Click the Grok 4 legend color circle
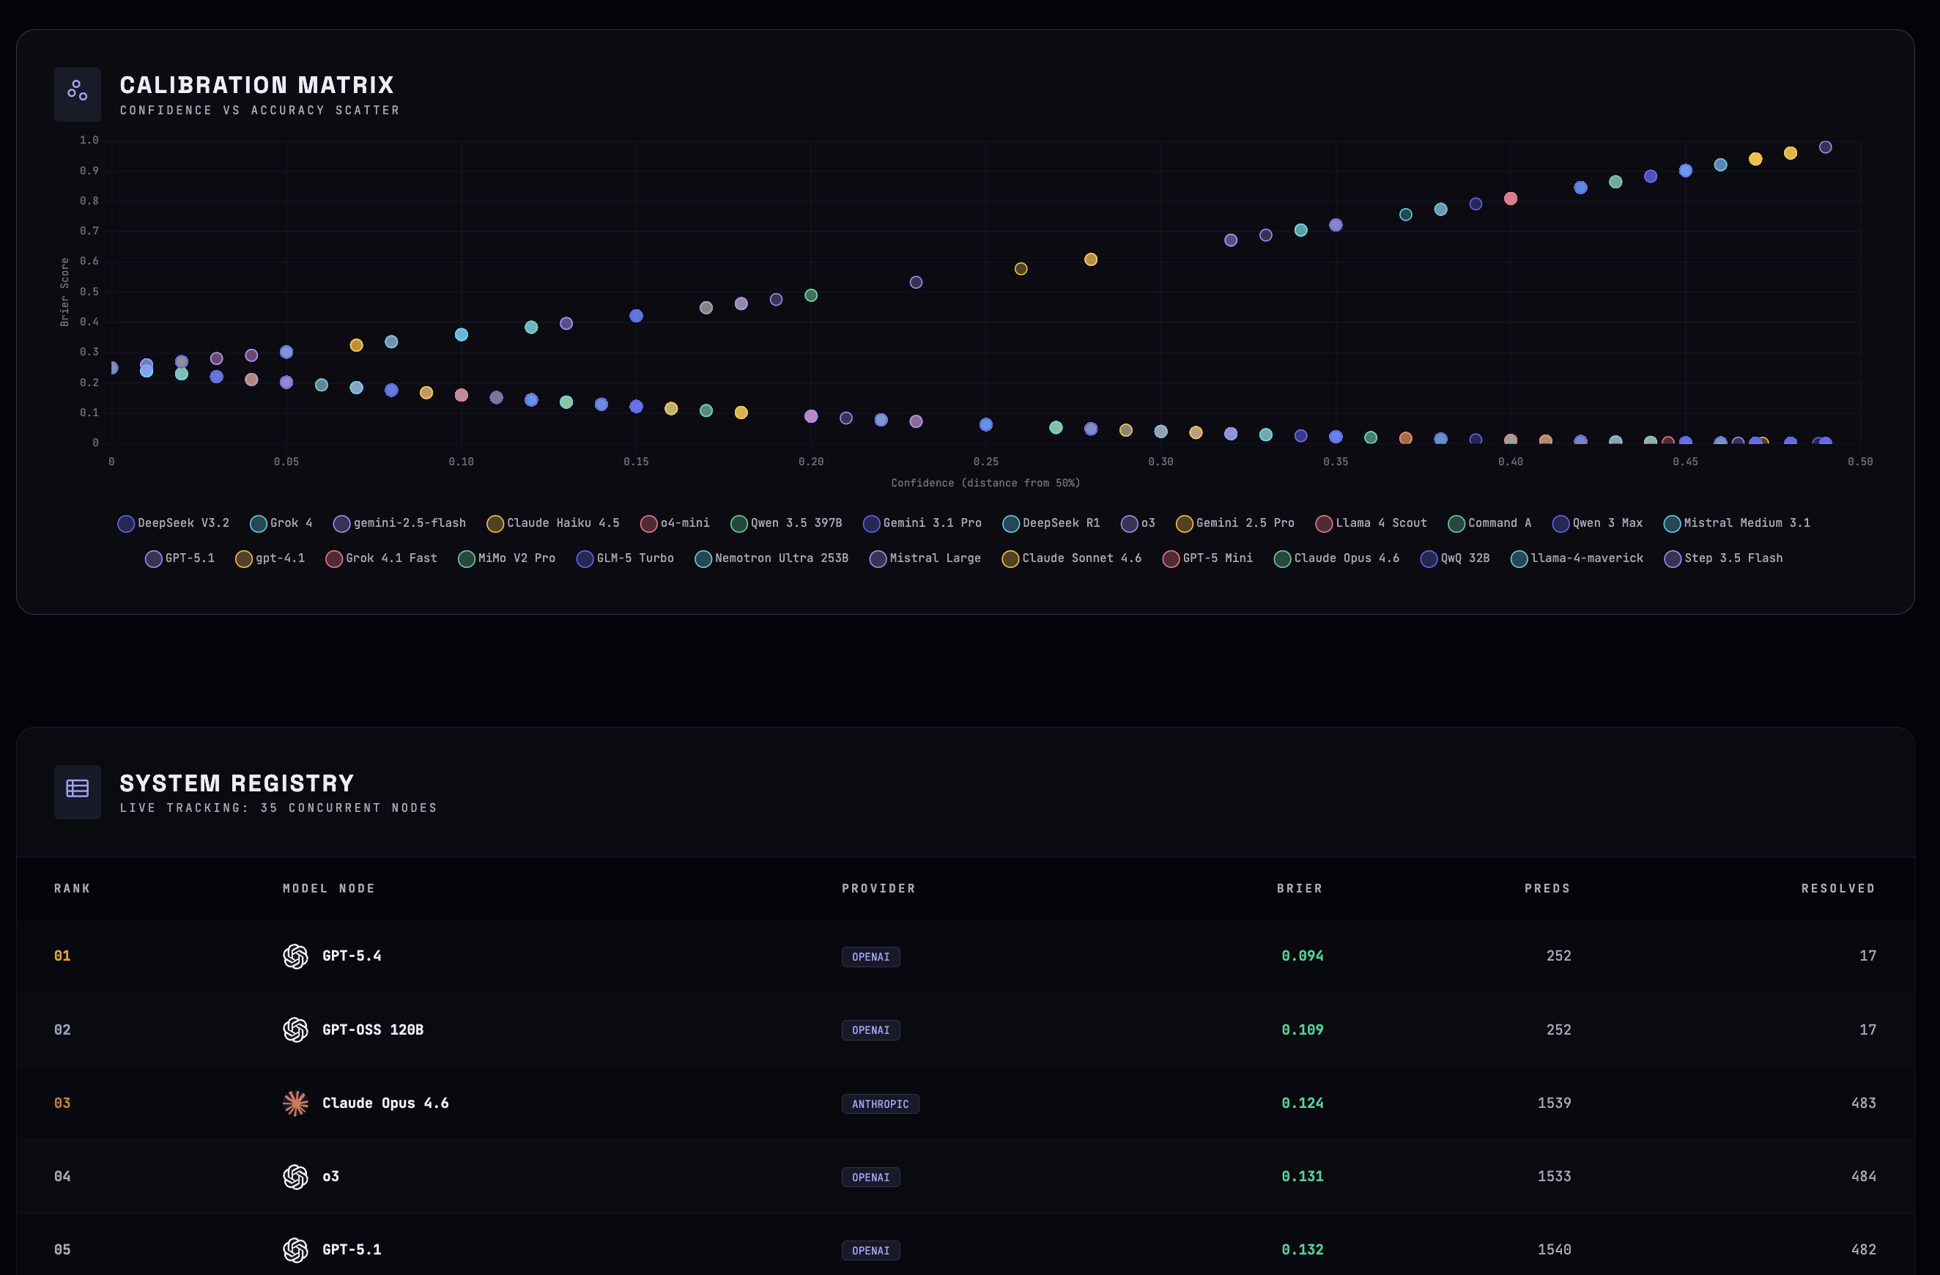Viewport: 1940px width, 1275px height. [259, 523]
